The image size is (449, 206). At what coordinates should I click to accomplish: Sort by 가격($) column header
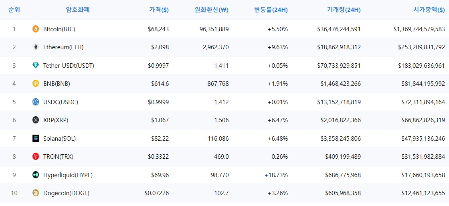159,10
